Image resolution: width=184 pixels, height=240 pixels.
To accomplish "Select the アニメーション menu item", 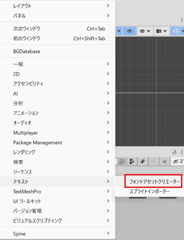I will 57,113.
